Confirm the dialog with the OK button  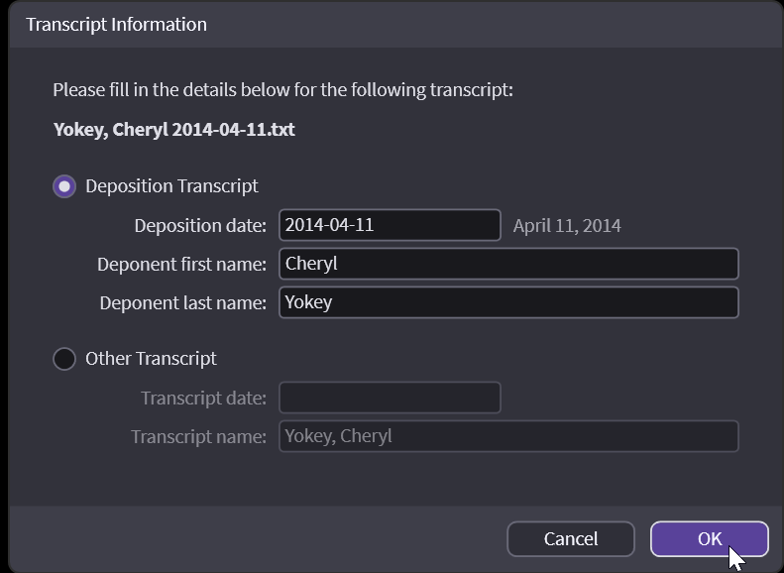coord(709,539)
